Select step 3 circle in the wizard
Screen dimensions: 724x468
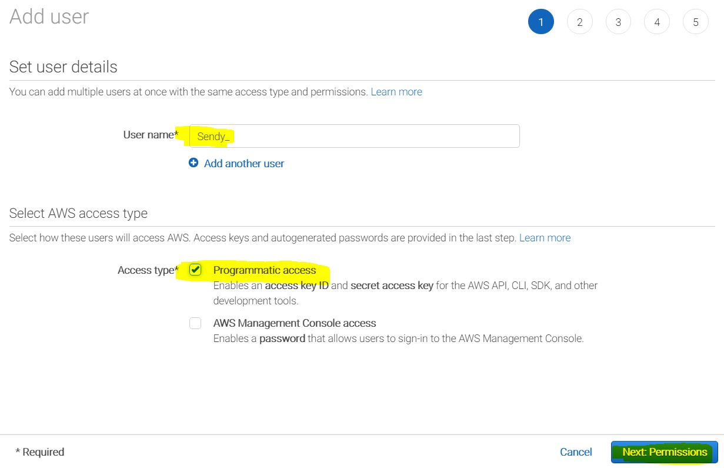(618, 22)
